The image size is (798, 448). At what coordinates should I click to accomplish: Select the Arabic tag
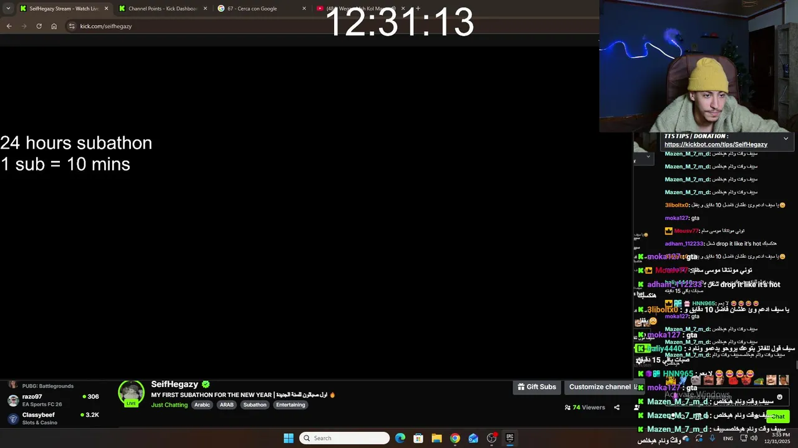(202, 405)
